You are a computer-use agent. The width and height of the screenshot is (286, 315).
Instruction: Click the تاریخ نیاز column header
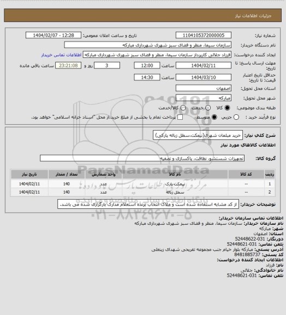pos(29,174)
